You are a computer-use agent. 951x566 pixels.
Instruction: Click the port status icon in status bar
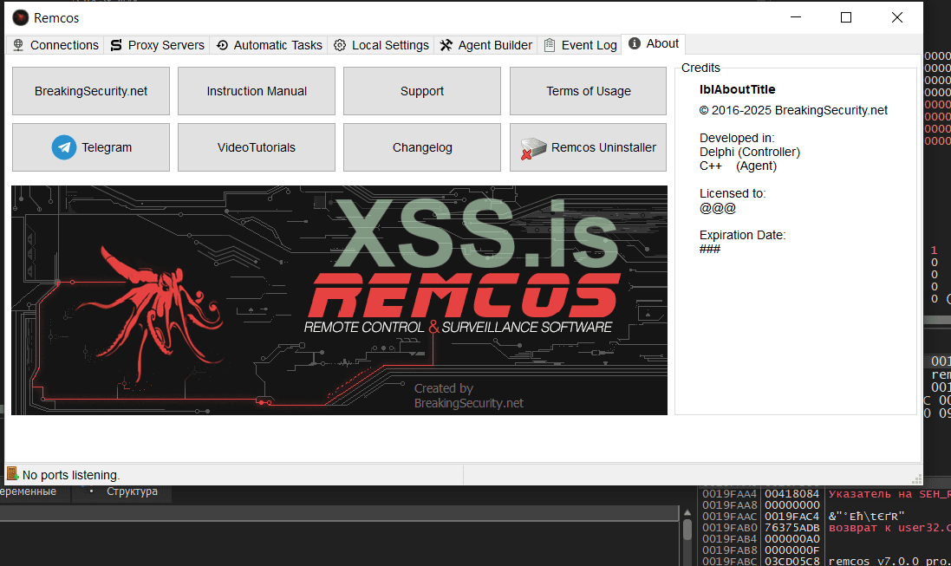[13, 474]
